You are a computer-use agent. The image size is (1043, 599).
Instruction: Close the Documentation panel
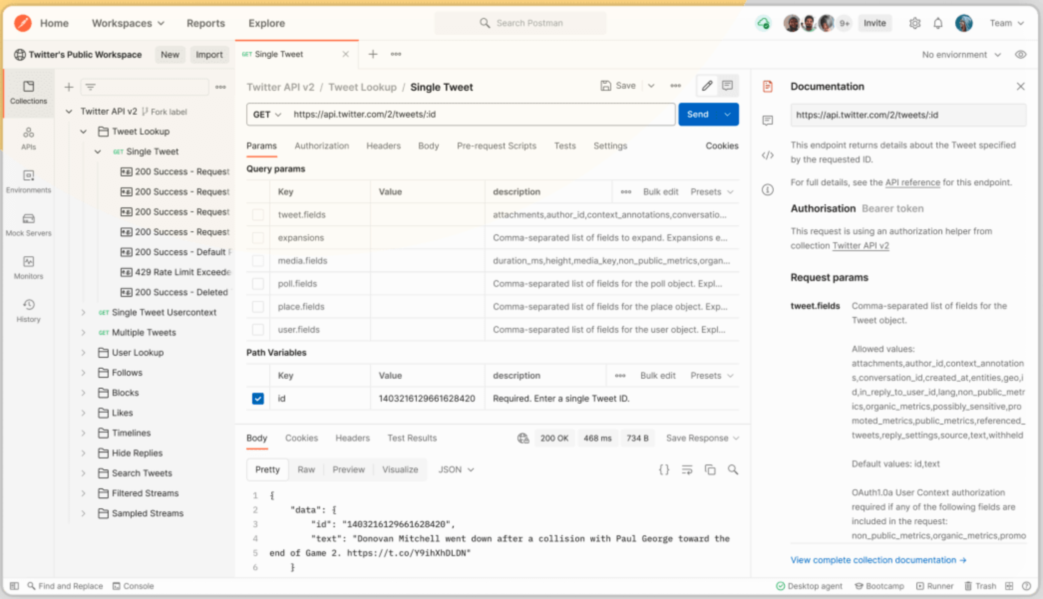click(1021, 86)
